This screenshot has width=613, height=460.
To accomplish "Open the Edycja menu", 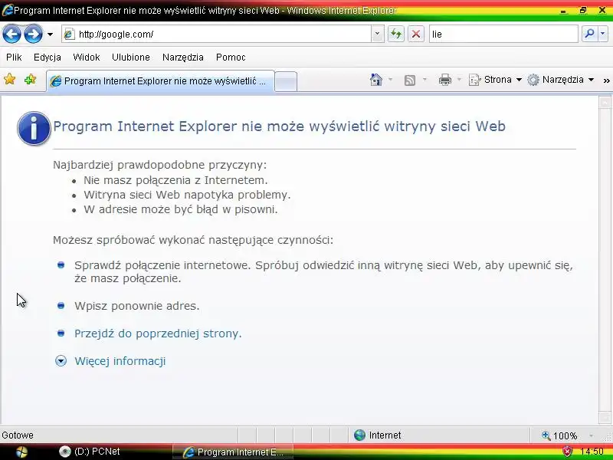I will tap(48, 57).
